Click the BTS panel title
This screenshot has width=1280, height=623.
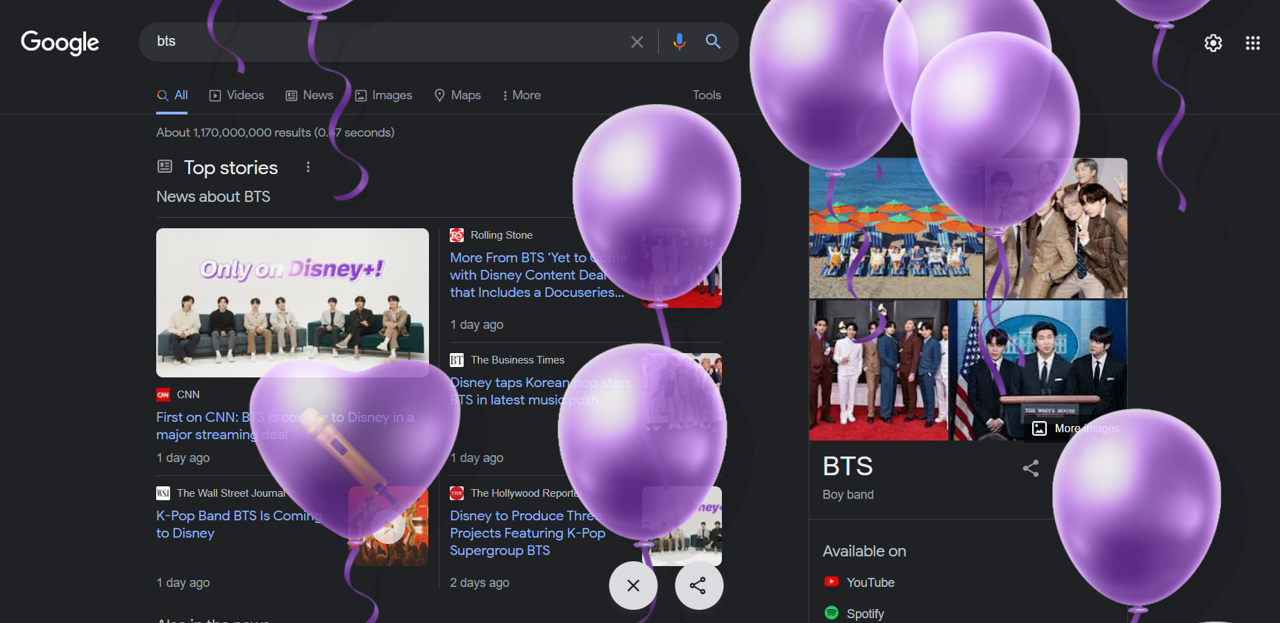tap(848, 466)
